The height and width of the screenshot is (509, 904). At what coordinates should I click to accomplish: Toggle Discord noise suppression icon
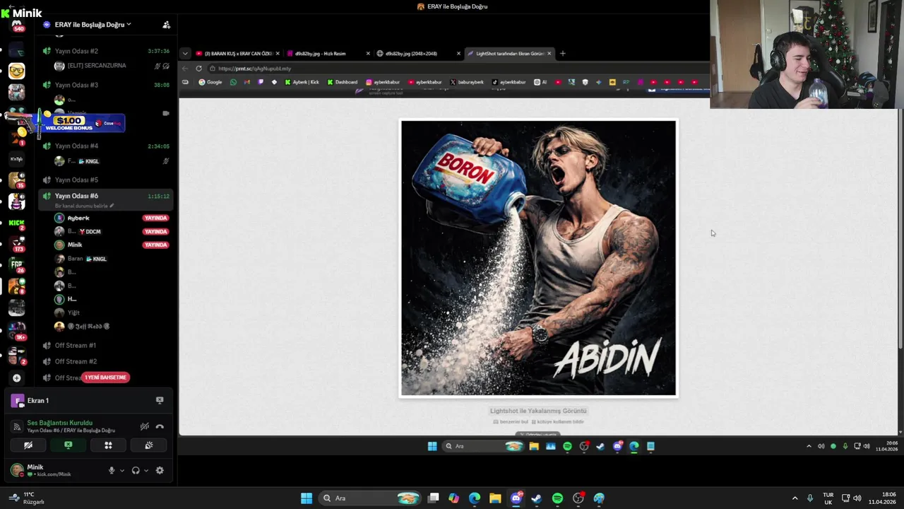point(144,426)
